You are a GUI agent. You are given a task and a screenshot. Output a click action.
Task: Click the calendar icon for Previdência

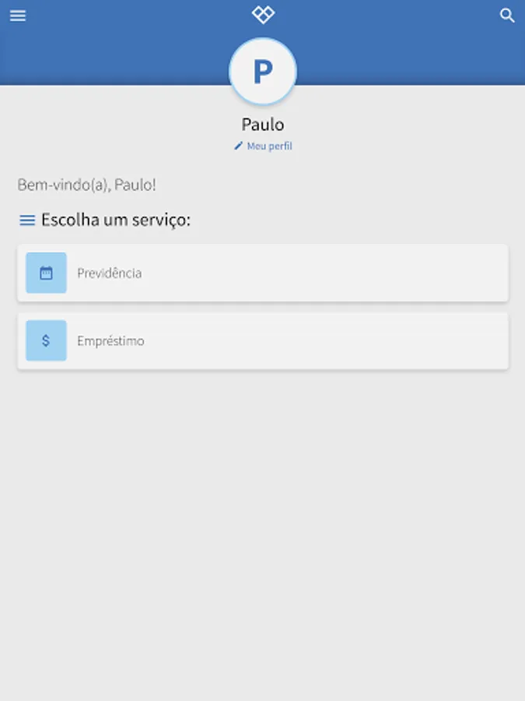click(46, 273)
